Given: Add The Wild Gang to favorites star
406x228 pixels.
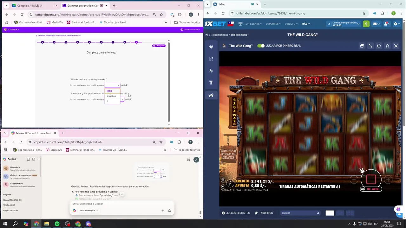Looking at the screenshot, I should click(387, 46).
